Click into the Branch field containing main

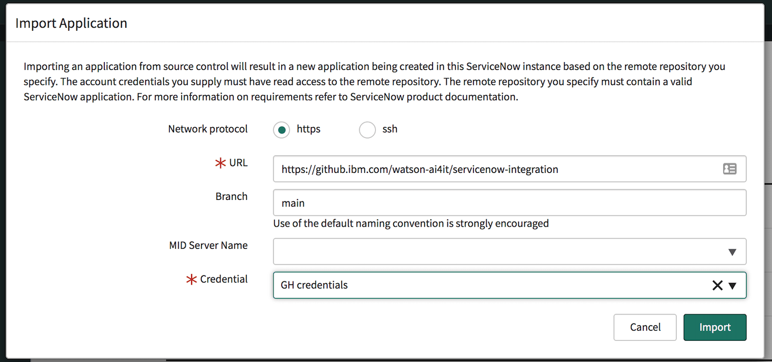point(509,203)
